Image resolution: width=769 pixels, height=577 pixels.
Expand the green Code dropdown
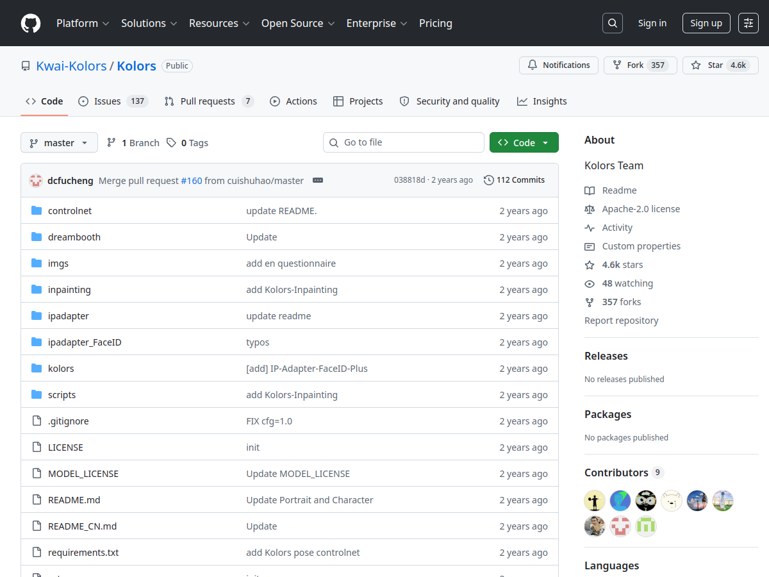[x=524, y=142]
